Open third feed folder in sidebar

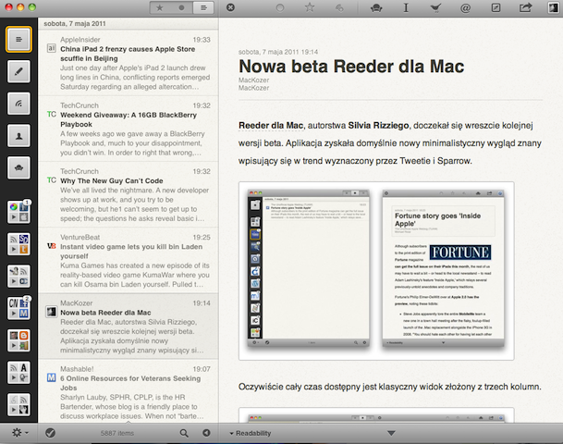click(18, 276)
